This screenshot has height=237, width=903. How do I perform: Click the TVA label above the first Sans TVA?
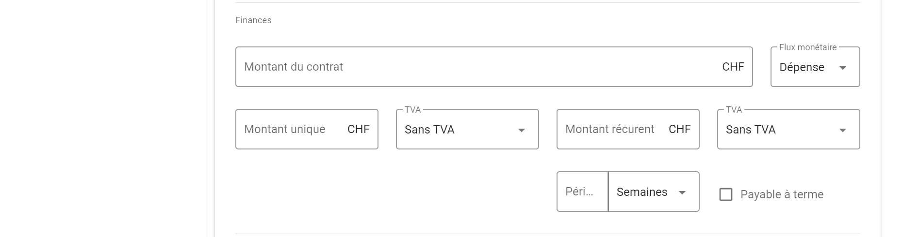tap(412, 110)
